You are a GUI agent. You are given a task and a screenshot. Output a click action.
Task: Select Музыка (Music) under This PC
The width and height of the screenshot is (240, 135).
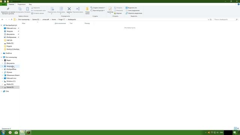pyautogui.click(x=9, y=72)
